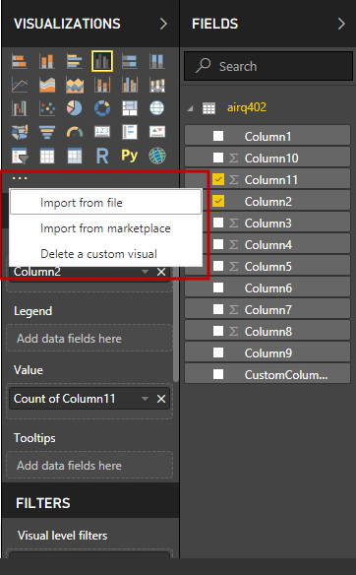Select Line and clustered column chart visual
Image resolution: width=356 pixels, height=575 pixels.
click(129, 85)
